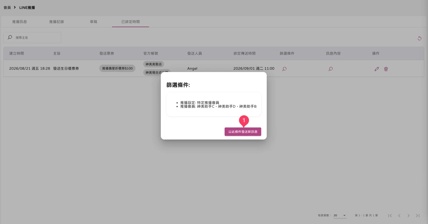This screenshot has width=428, height=224.
Task: Go to the next page of results
Action: click(408, 215)
